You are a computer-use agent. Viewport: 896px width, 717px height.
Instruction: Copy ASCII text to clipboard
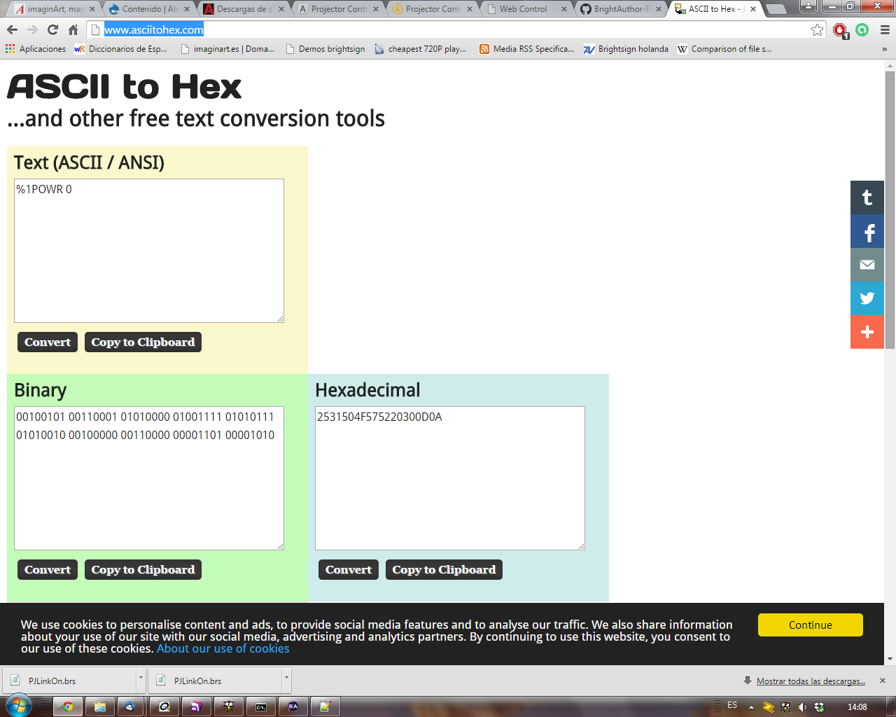143,342
